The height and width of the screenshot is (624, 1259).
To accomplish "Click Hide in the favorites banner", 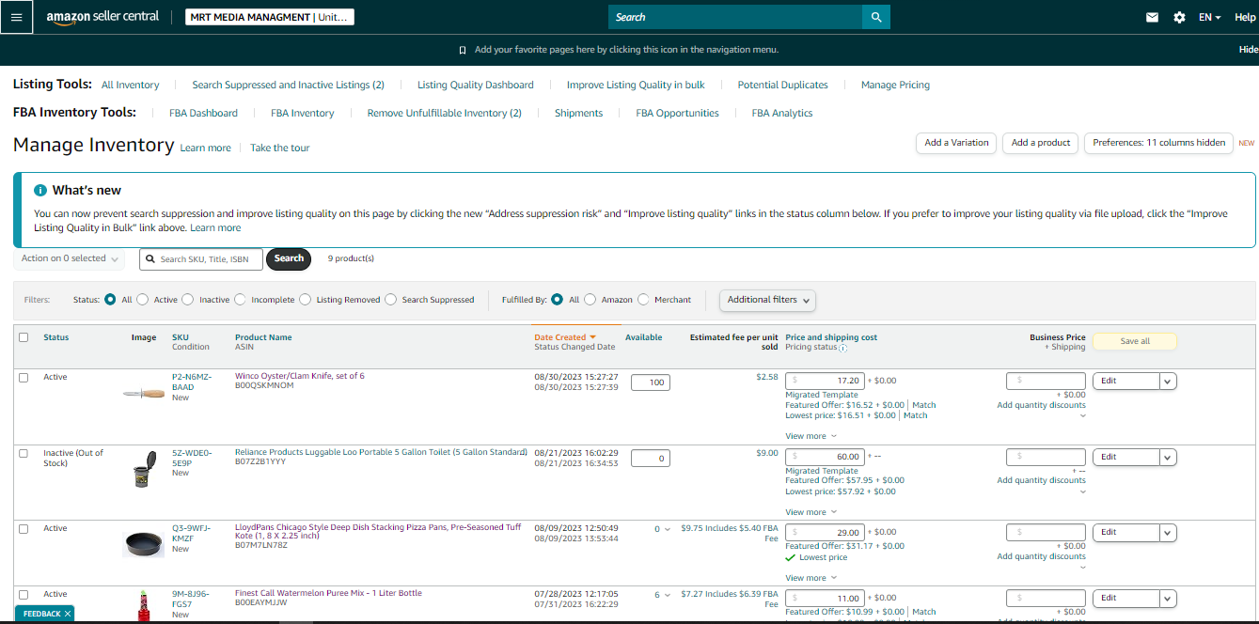I will point(1248,50).
